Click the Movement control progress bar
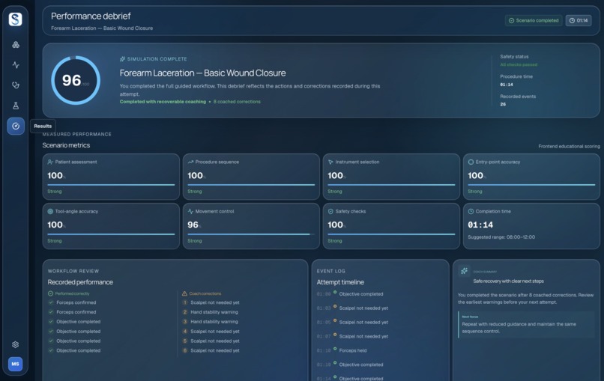The width and height of the screenshot is (604, 381). 251,234
